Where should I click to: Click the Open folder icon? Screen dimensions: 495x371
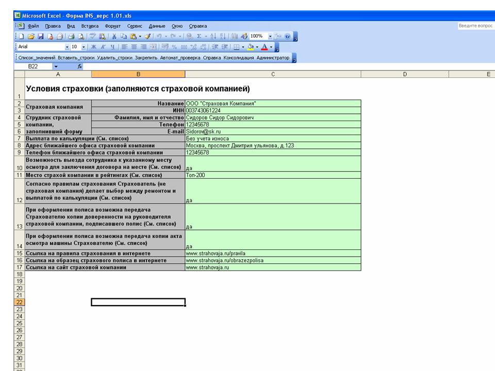pos(31,36)
